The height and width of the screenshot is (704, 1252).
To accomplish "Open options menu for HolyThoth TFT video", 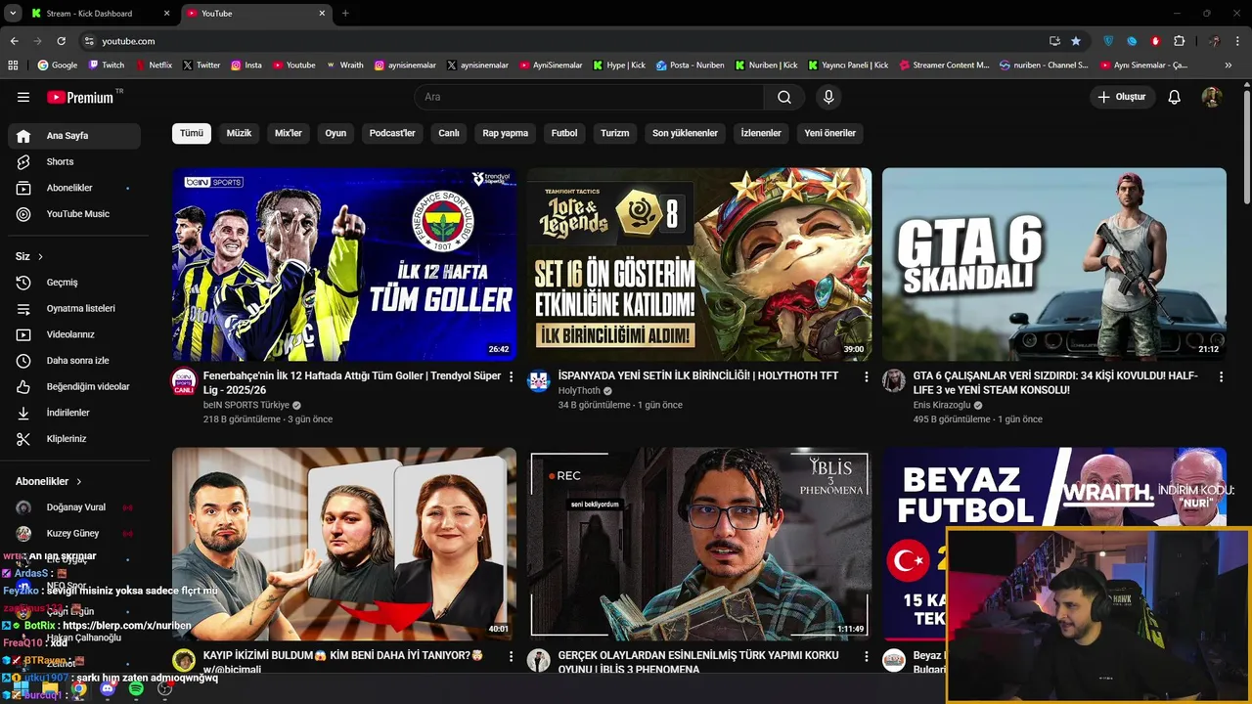I will [866, 376].
